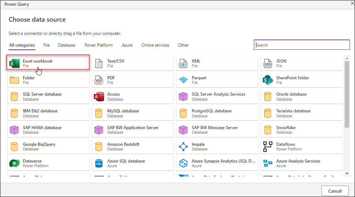The width and height of the screenshot is (355, 197).
Task: Switch to the Database tab
Action: point(66,45)
